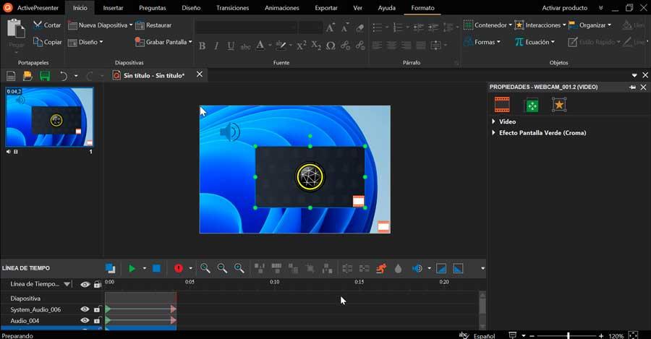Pin the Propiedades panel

(x=632, y=87)
